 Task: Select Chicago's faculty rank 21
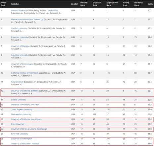[x=124, y=46]
